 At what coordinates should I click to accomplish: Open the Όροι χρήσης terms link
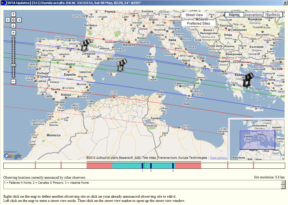[218, 158]
